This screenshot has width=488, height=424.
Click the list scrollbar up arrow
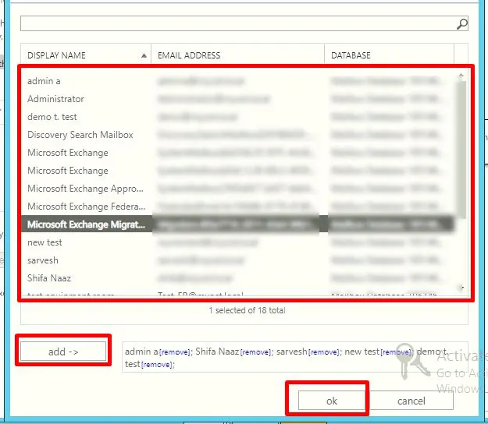(461, 76)
